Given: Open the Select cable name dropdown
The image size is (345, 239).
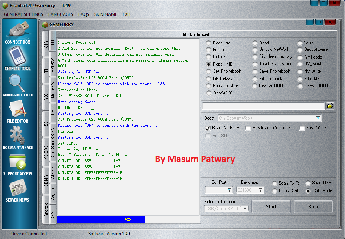Looking at the screenshot, I should point(245,208).
